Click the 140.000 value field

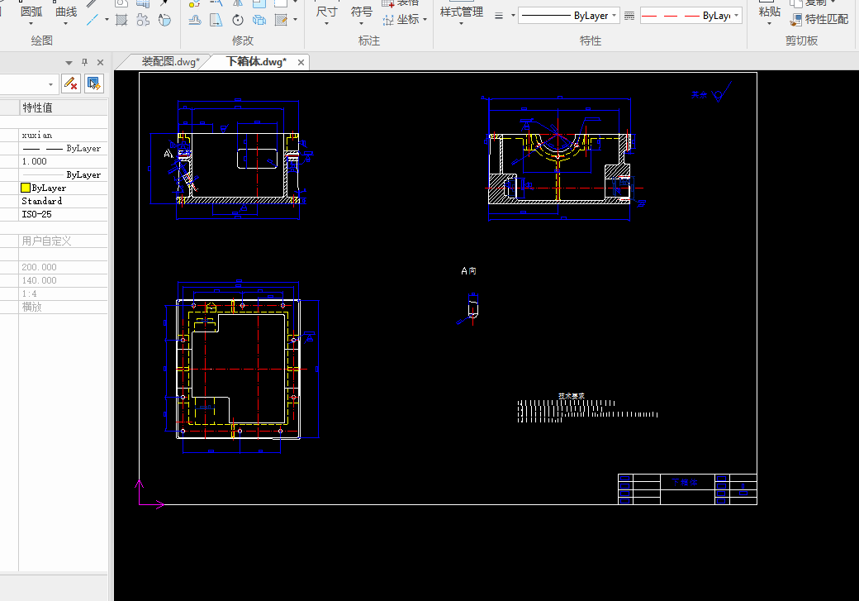click(x=64, y=280)
